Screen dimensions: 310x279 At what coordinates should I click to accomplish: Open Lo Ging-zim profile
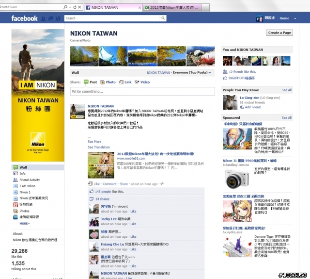(249, 98)
